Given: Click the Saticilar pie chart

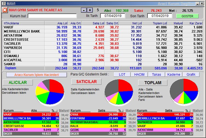Looking at the screenshot, I should 119,92.
